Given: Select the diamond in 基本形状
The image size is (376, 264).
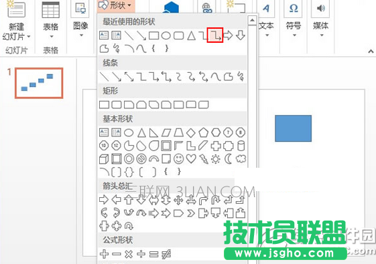Looking at the screenshot, I should click(191, 132).
